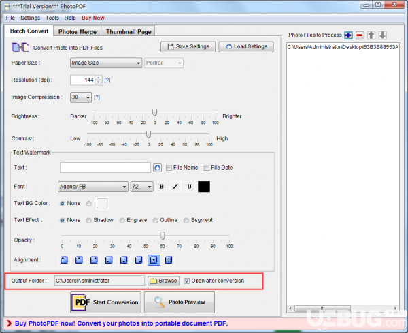Click the Load Settings button
The height and width of the screenshot is (333, 408).
click(x=246, y=46)
